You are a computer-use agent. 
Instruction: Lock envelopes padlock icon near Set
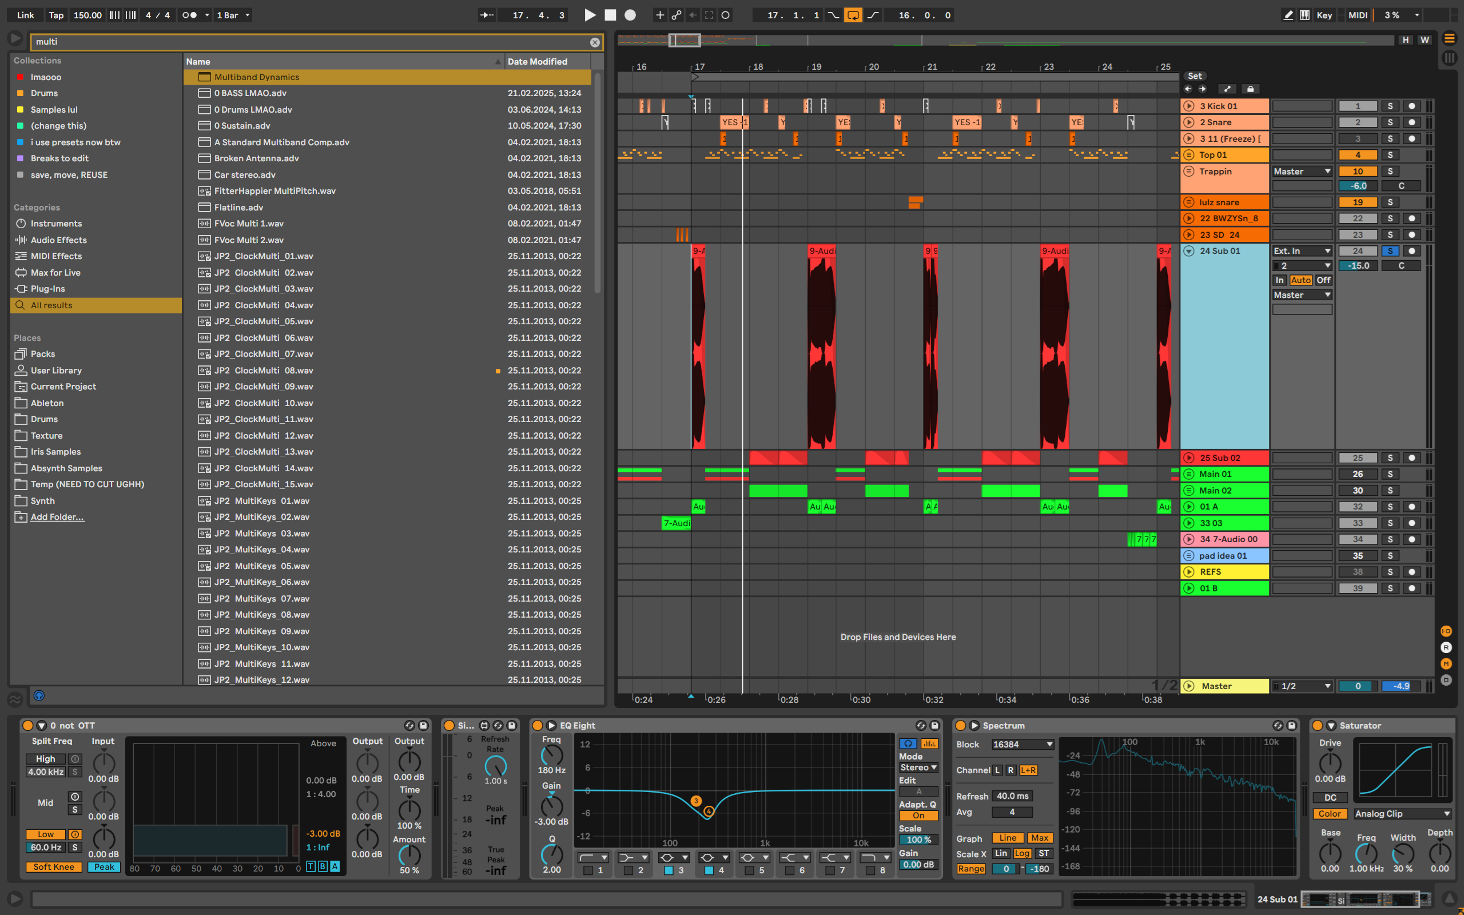tap(1251, 89)
